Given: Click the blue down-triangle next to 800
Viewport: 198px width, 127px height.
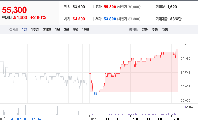Looking at the screenshot, I should [21, 119].
